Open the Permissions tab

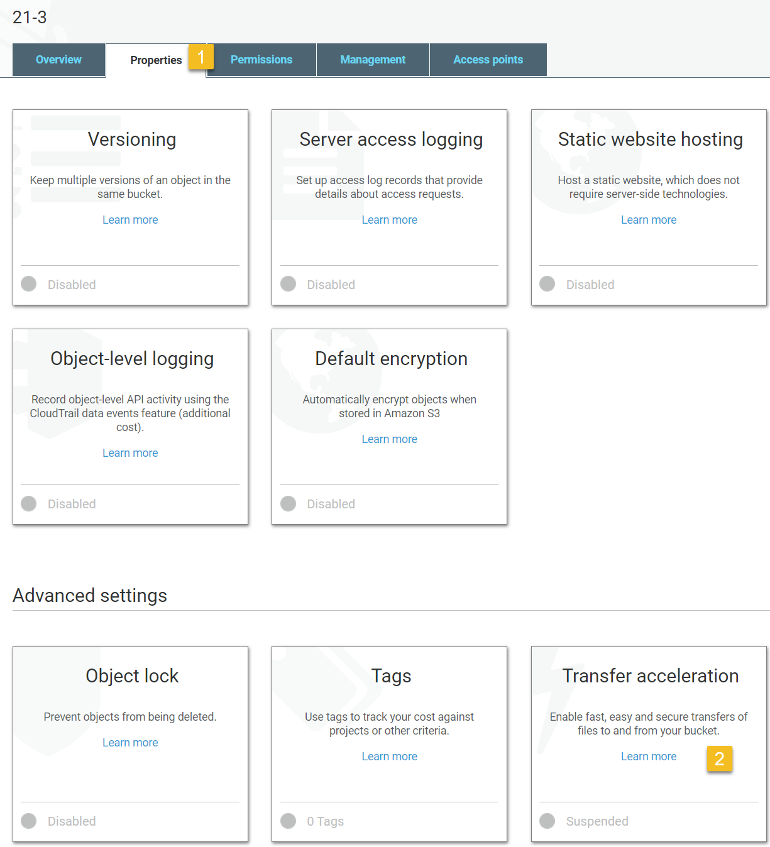(x=261, y=60)
